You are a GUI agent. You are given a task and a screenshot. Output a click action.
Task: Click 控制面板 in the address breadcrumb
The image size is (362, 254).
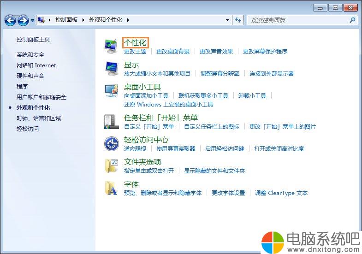tap(66, 20)
